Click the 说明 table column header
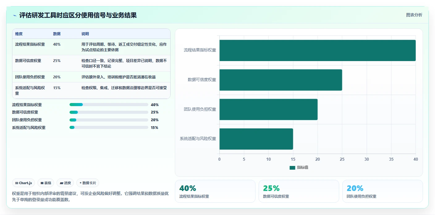435x215 pixels. pos(85,34)
